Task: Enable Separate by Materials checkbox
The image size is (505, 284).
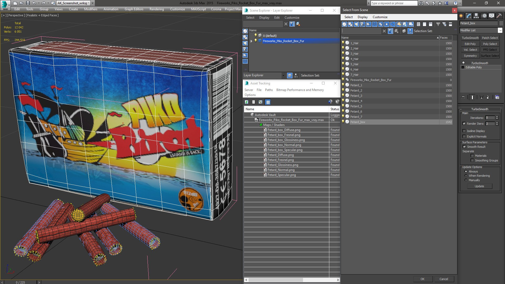Action: 472,156
